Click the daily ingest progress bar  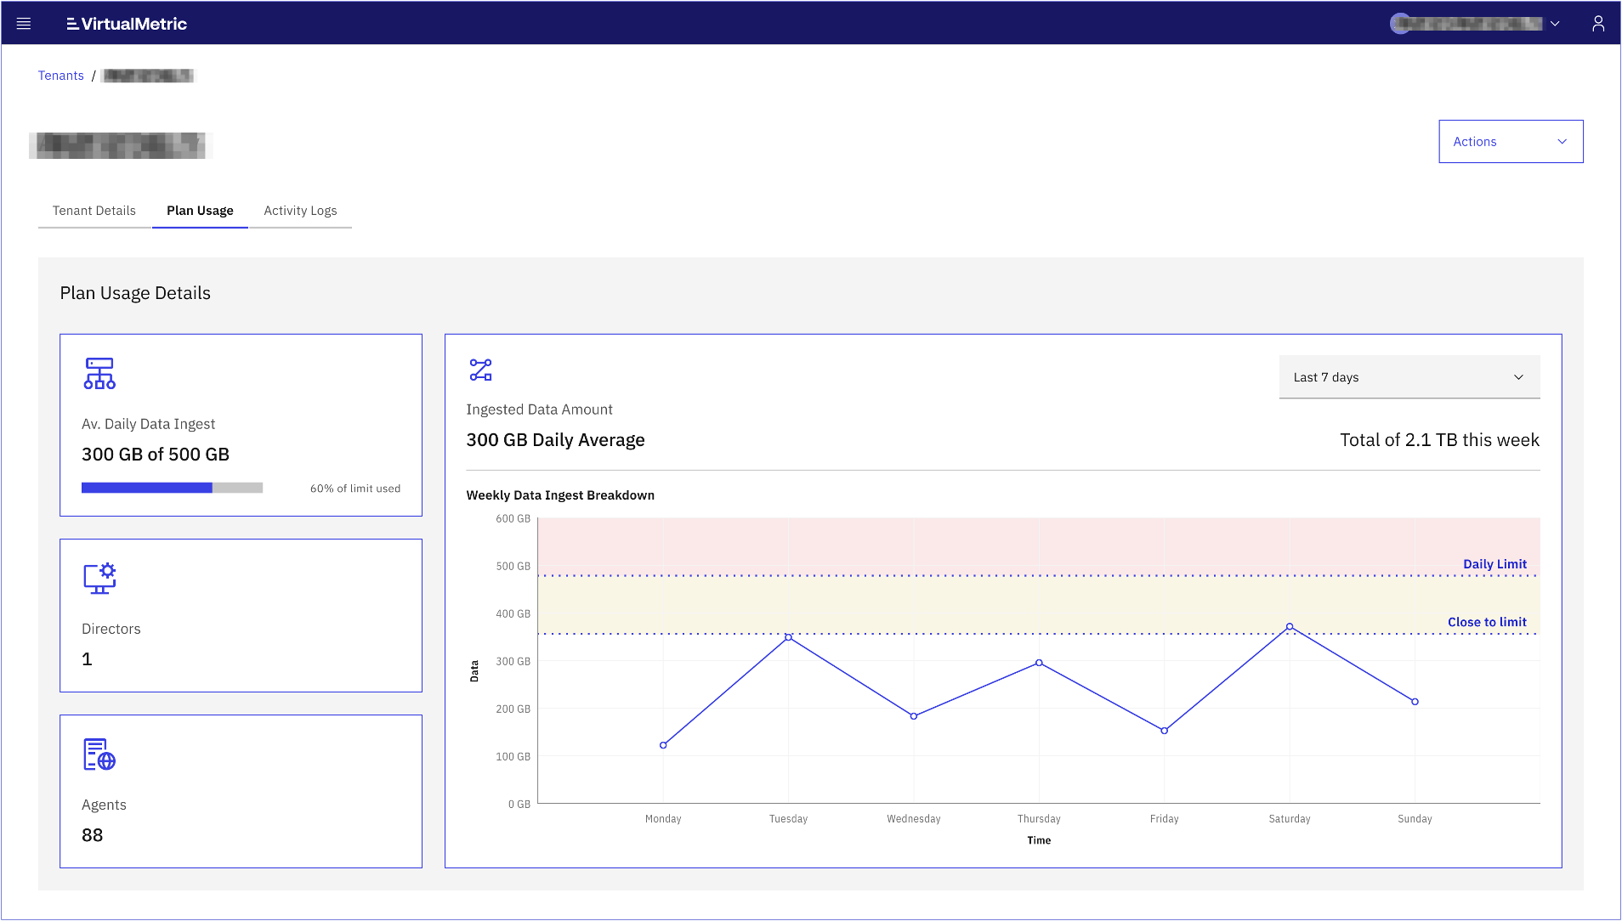click(x=171, y=487)
